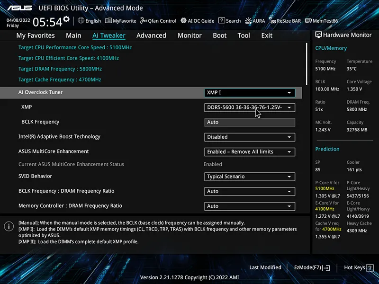Select the Ai Overclock Tuner label
This screenshot has width=379, height=284.
coord(40,92)
